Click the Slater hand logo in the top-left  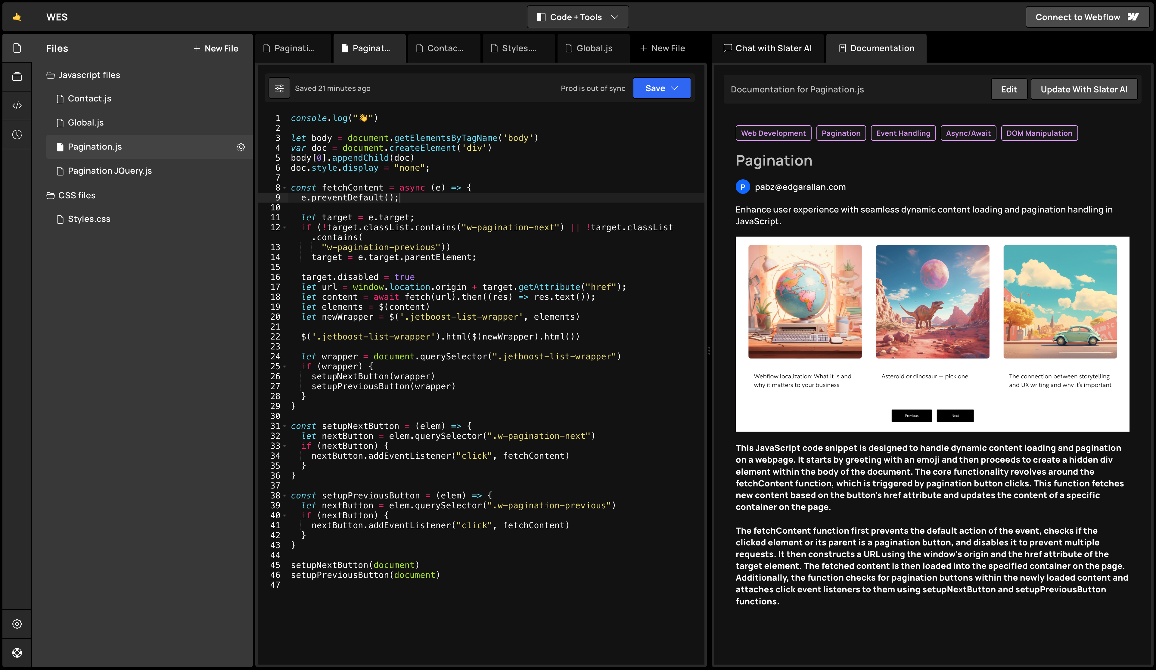(17, 17)
